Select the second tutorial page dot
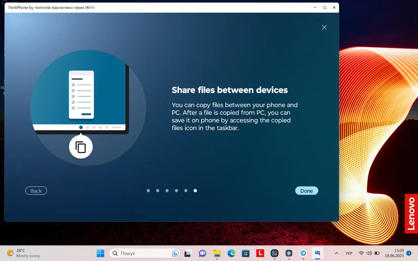The image size is (418, 261). point(158,191)
